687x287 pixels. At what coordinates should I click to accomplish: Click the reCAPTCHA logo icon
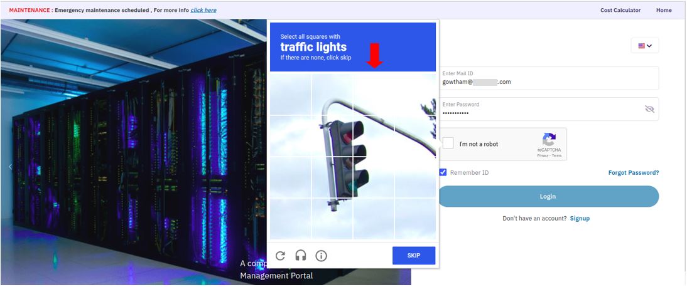(549, 140)
